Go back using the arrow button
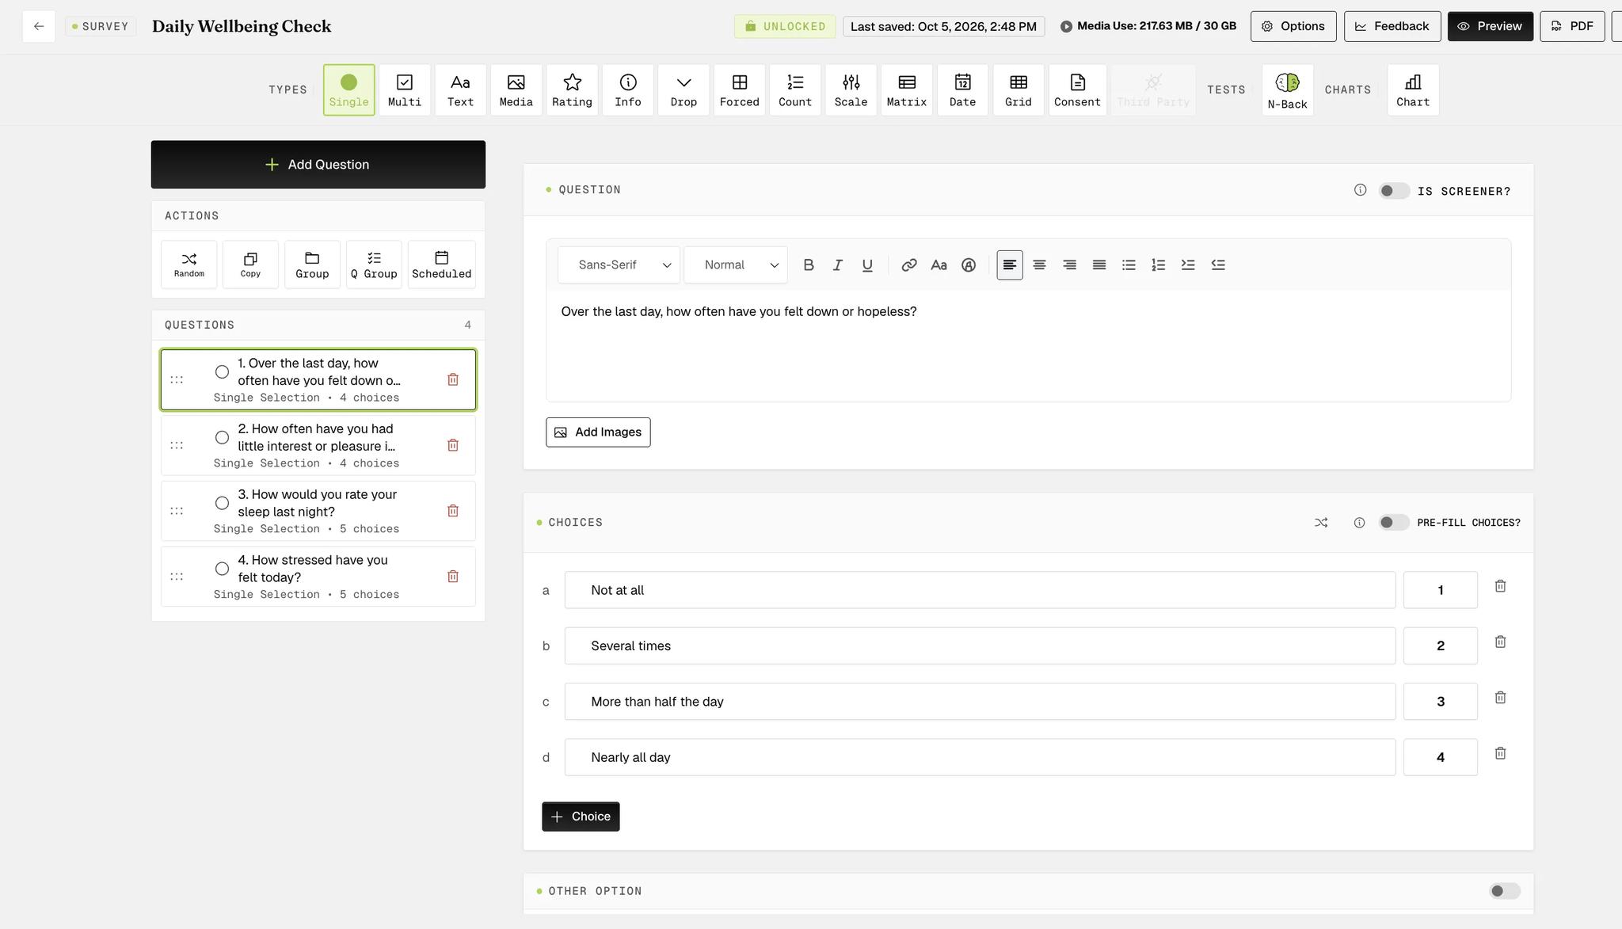Screen dimensions: 1622x929 point(39,26)
